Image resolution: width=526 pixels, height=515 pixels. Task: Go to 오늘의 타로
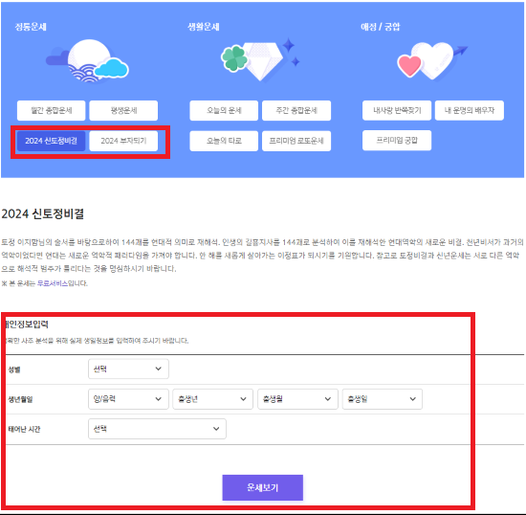coord(224,141)
